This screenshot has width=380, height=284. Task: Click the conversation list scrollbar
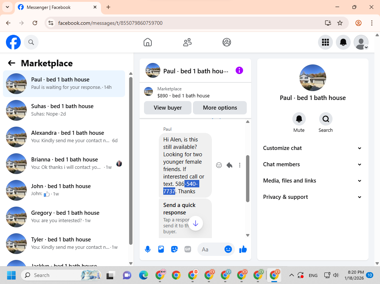[131, 161]
